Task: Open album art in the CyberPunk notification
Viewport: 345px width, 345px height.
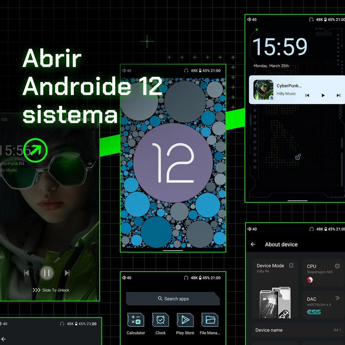Action: (263, 90)
